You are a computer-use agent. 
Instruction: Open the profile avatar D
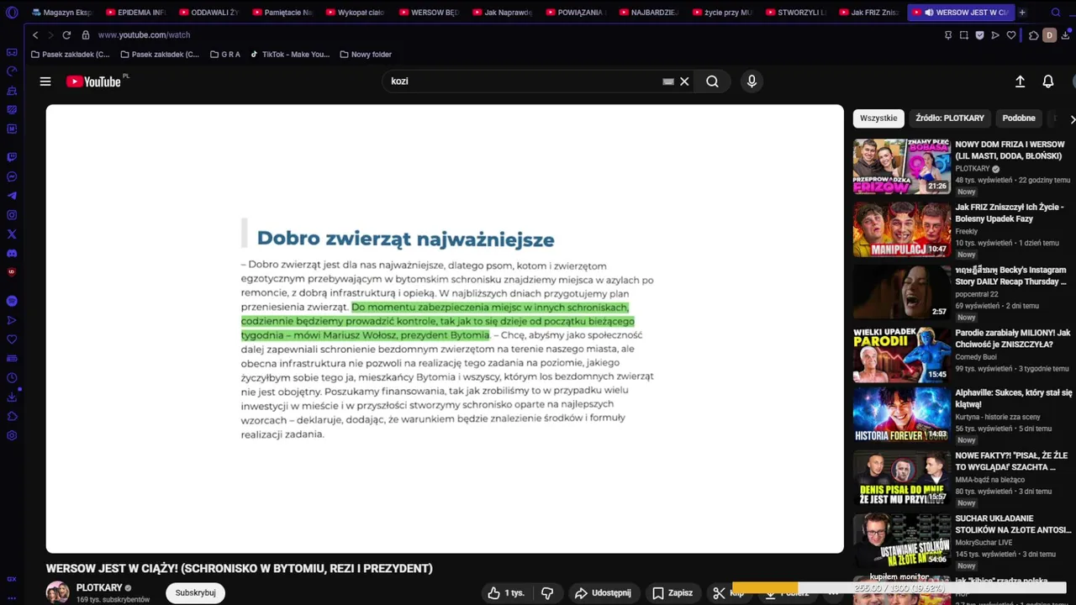pyautogui.click(x=1049, y=35)
